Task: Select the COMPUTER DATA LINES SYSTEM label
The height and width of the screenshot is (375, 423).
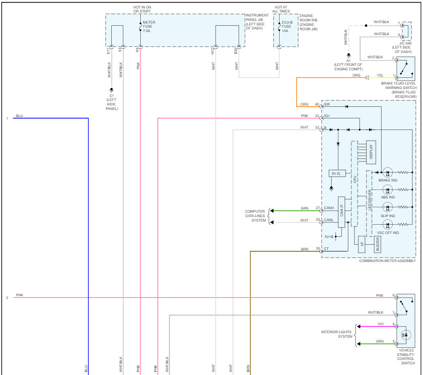Action: (255, 216)
